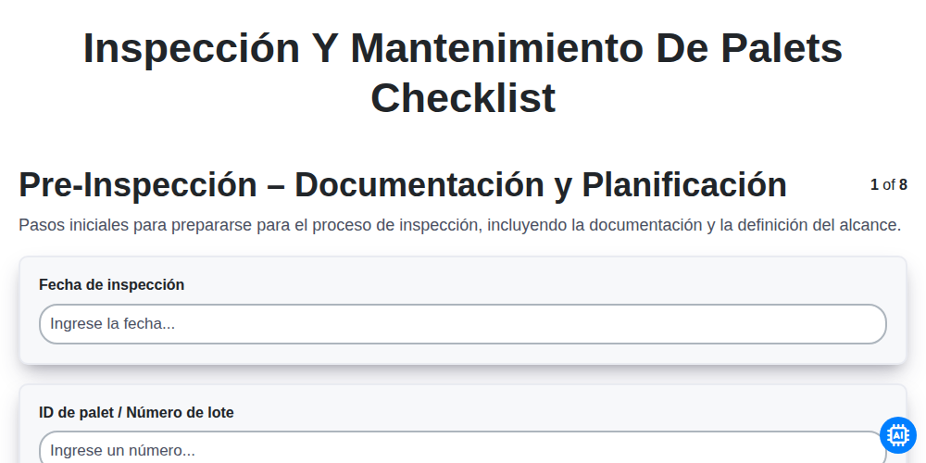Viewport: 926px width, 463px height.
Task: Click the 1 of 8 page indicator
Action: click(x=889, y=185)
